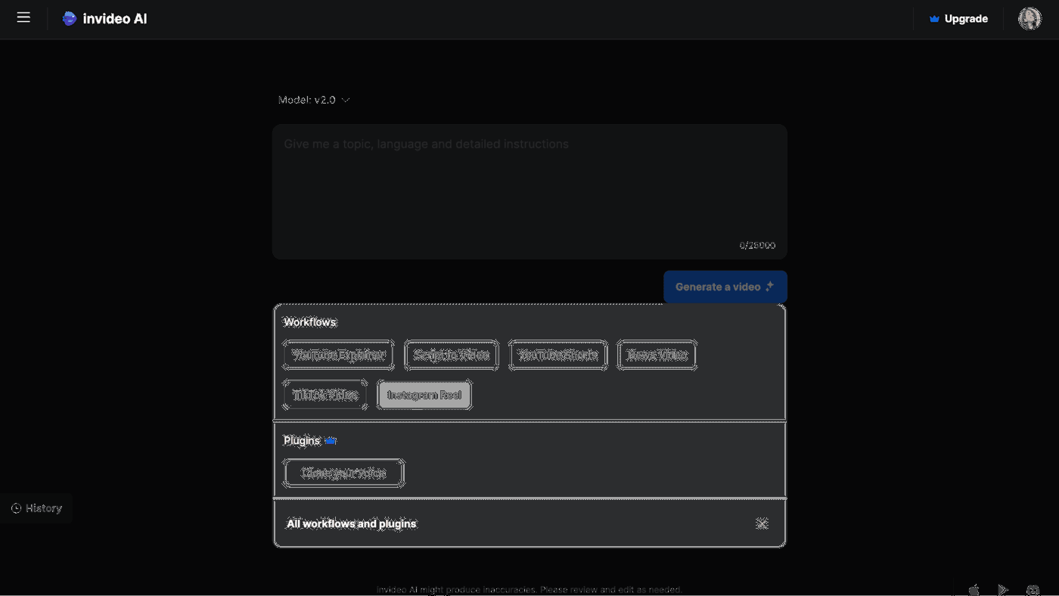This screenshot has width=1059, height=596.
Task: Open the Clone your voice plugin
Action: pyautogui.click(x=343, y=473)
